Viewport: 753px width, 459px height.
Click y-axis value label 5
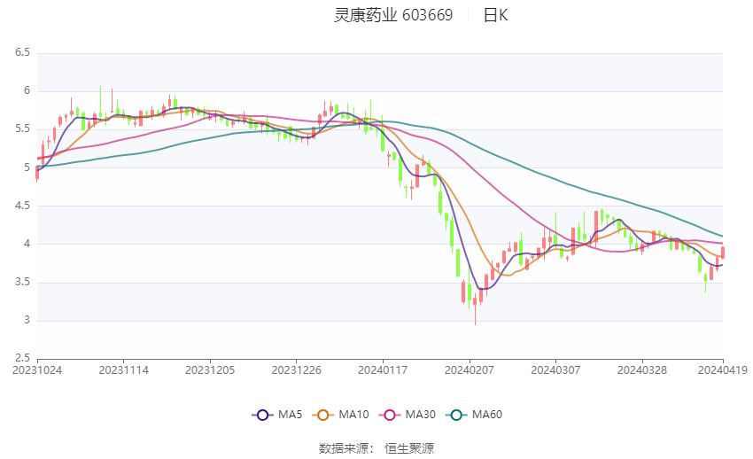click(x=27, y=167)
